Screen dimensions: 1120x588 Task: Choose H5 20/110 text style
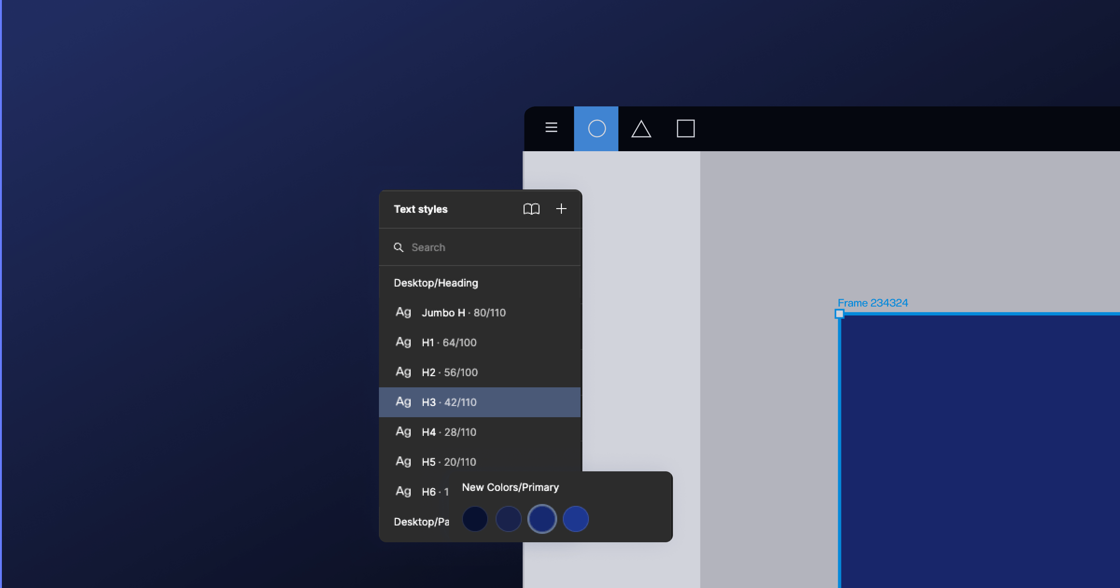(x=480, y=462)
